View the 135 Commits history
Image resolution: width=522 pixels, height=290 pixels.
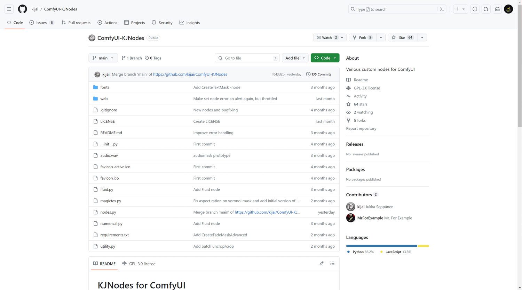[x=318, y=74]
